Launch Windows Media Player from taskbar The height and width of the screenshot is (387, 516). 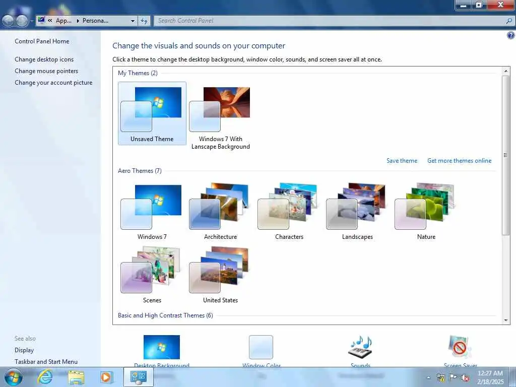tap(106, 377)
